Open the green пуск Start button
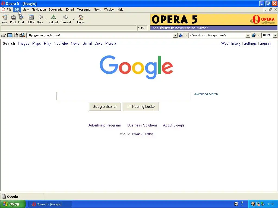The width and height of the screenshot is (278, 208). 12,204
